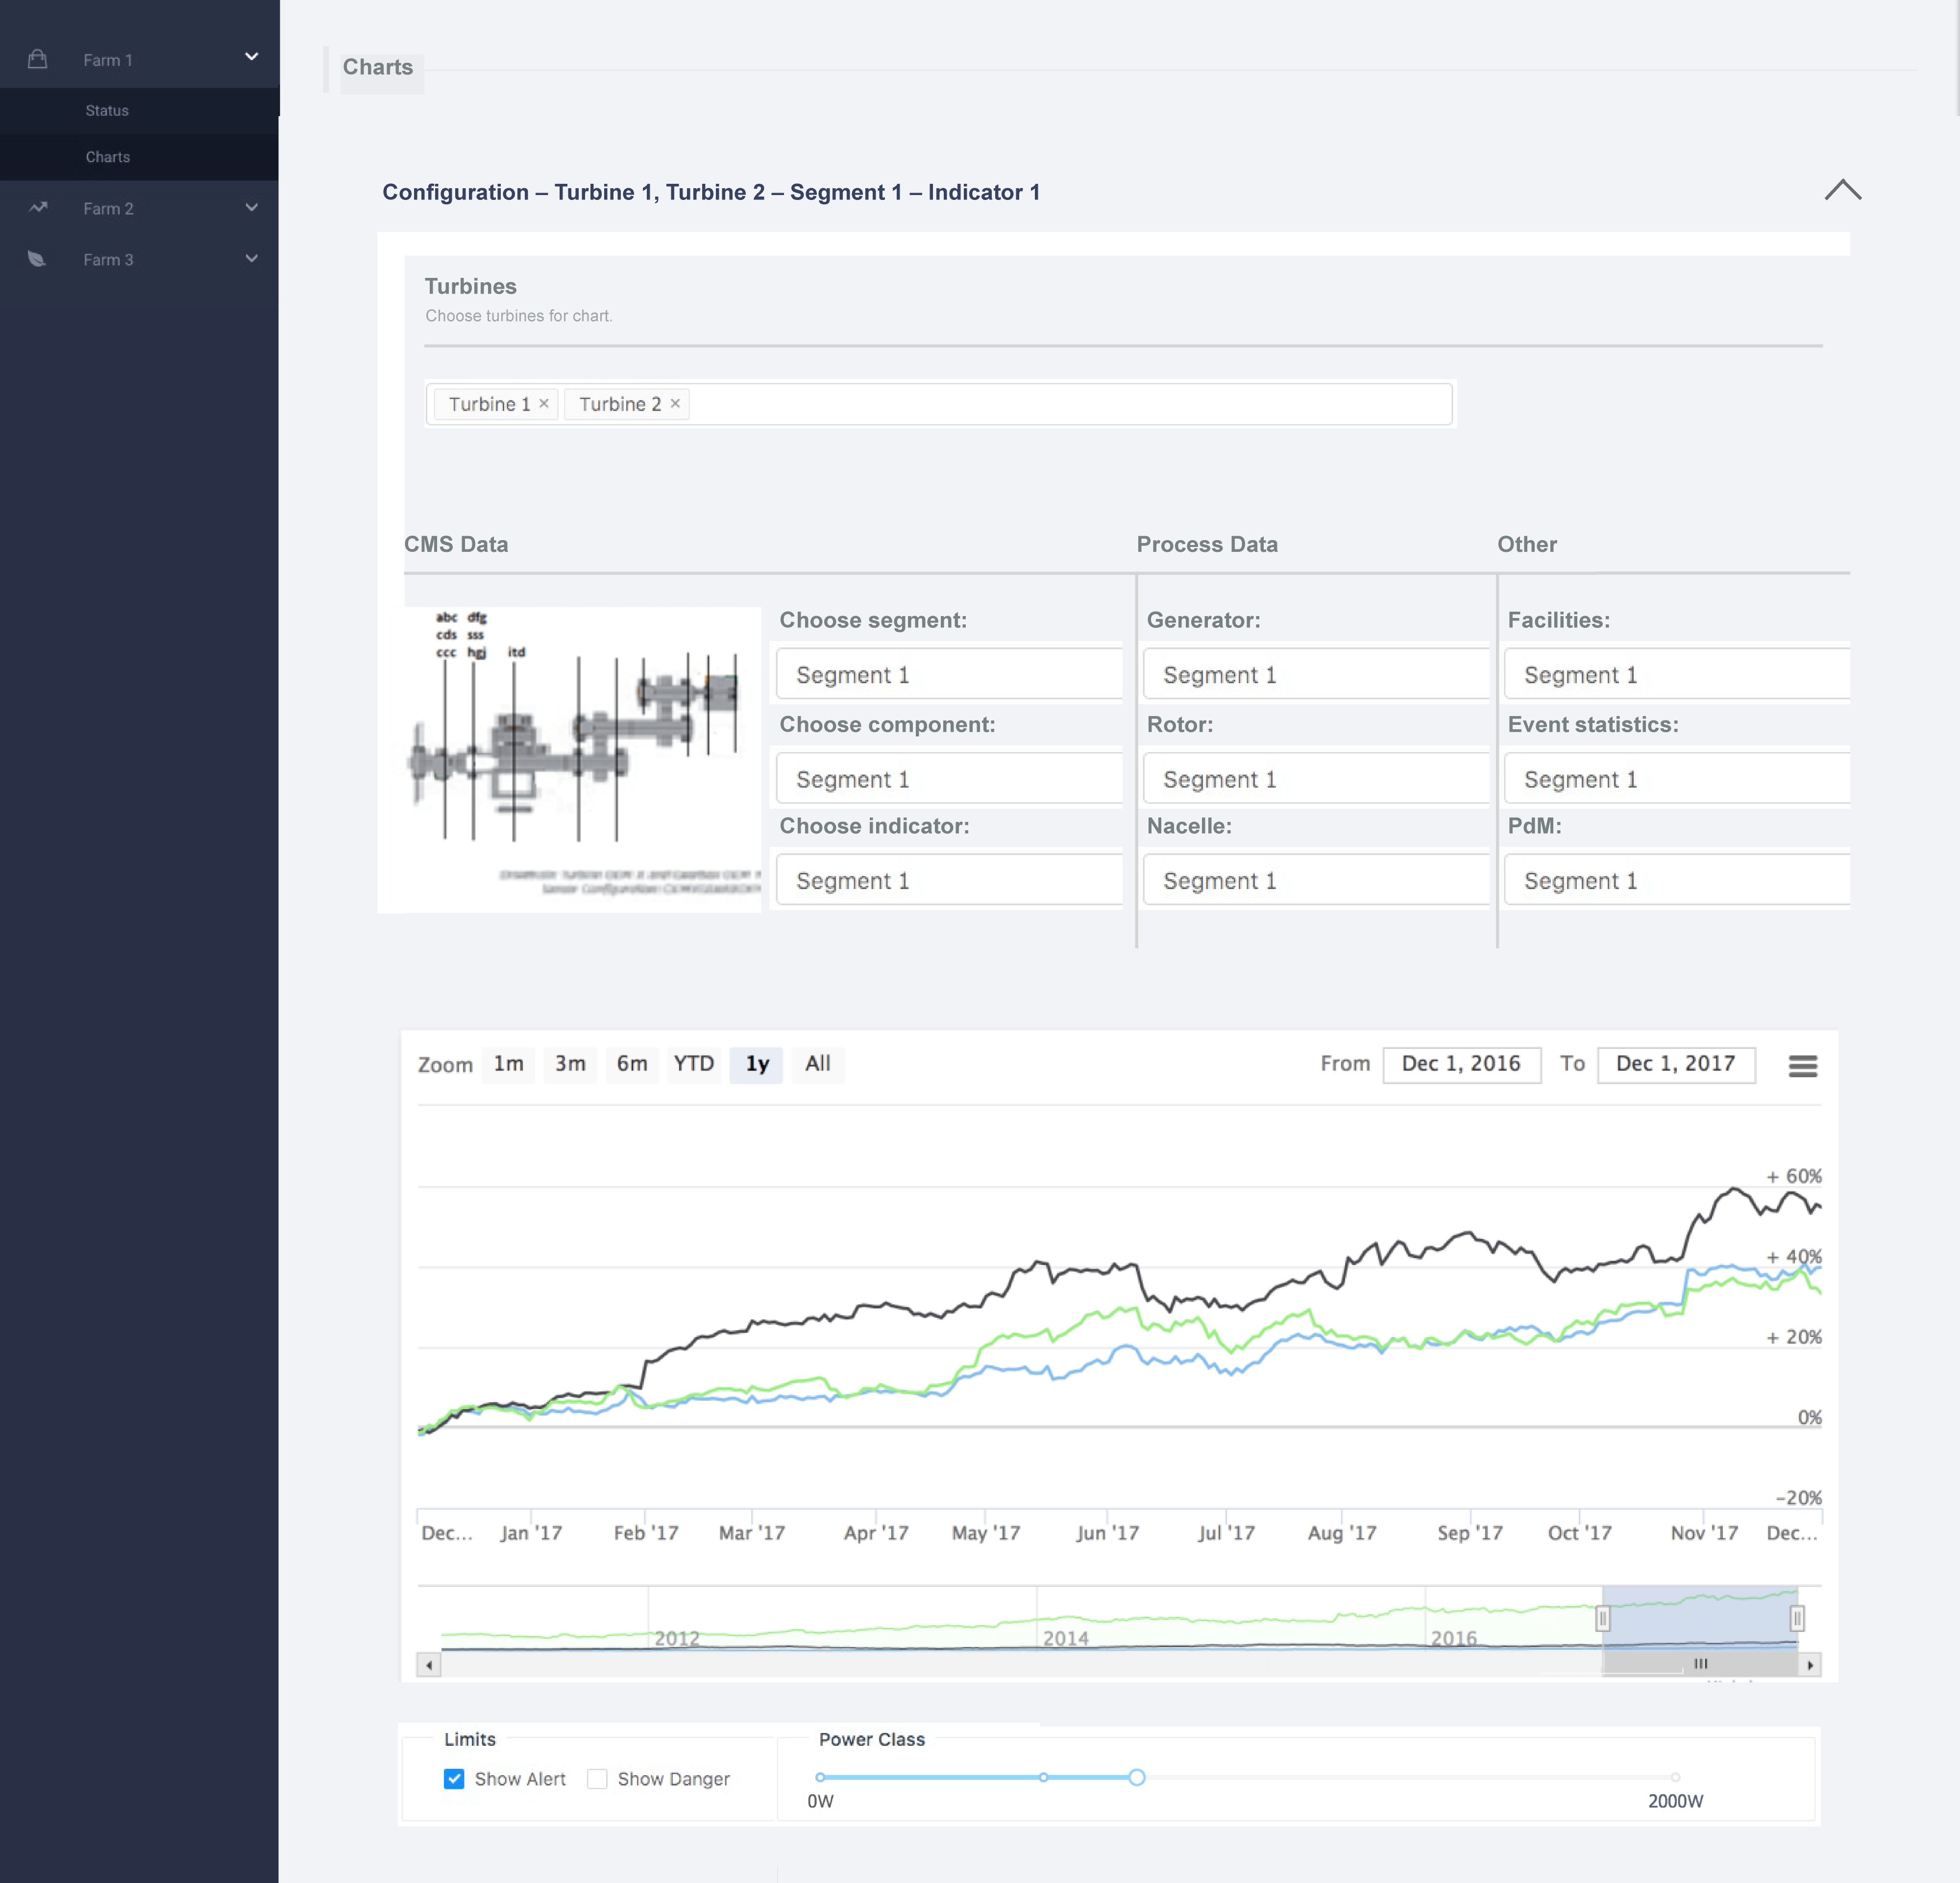
Task: Open the Choose segment dropdown
Action: [948, 675]
